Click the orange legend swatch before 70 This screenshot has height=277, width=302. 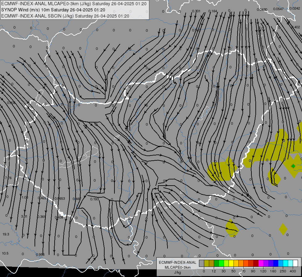tap(241, 263)
